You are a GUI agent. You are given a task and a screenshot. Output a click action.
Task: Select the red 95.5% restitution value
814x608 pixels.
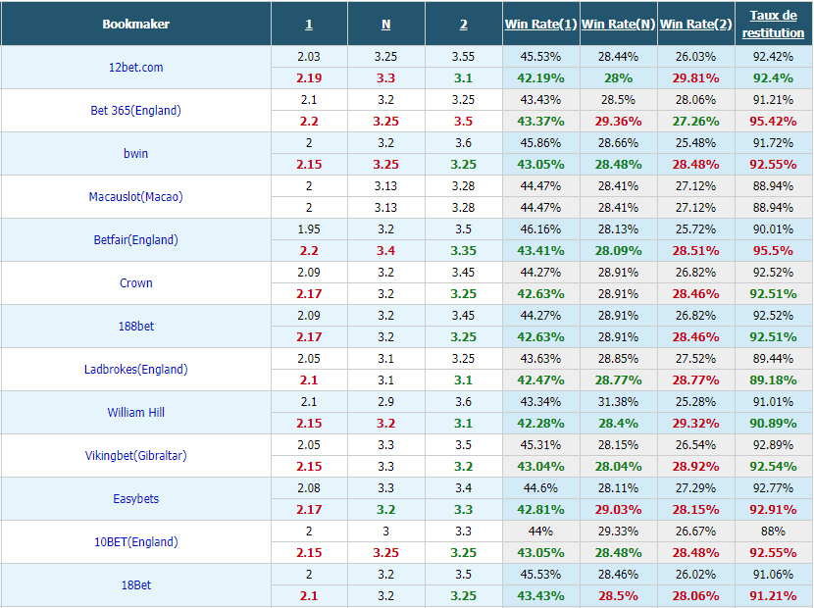pos(773,251)
